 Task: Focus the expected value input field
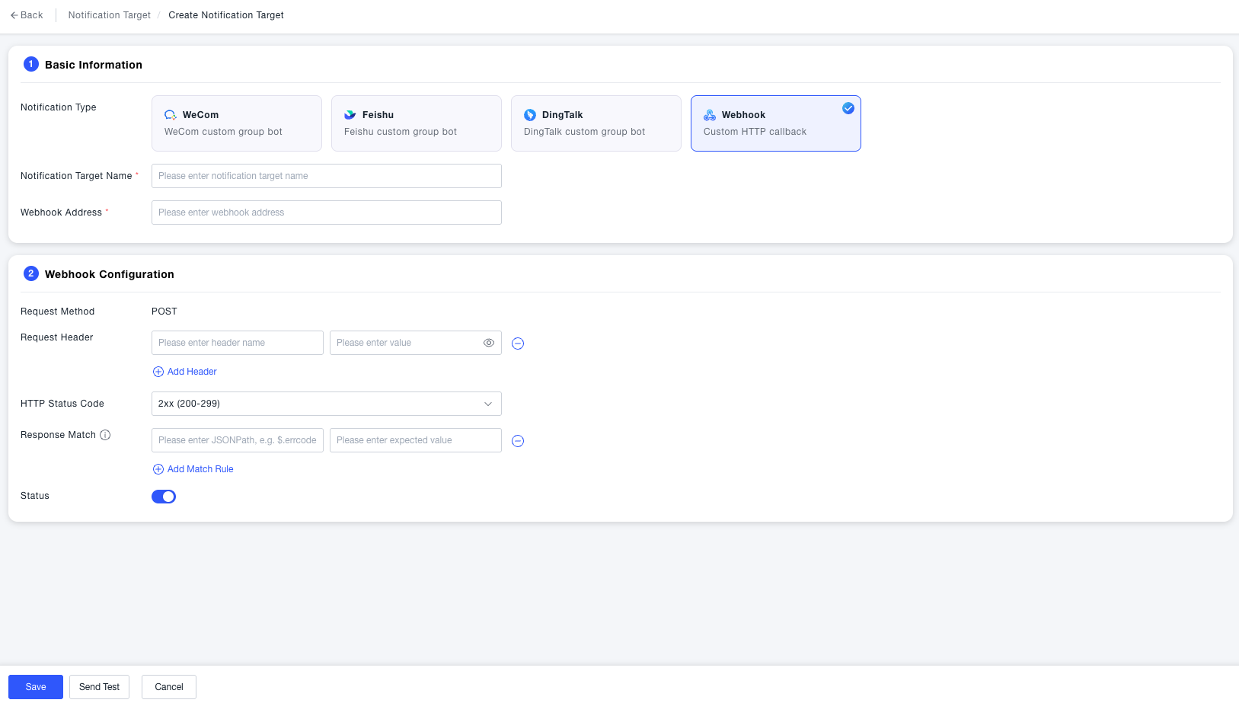tap(416, 440)
